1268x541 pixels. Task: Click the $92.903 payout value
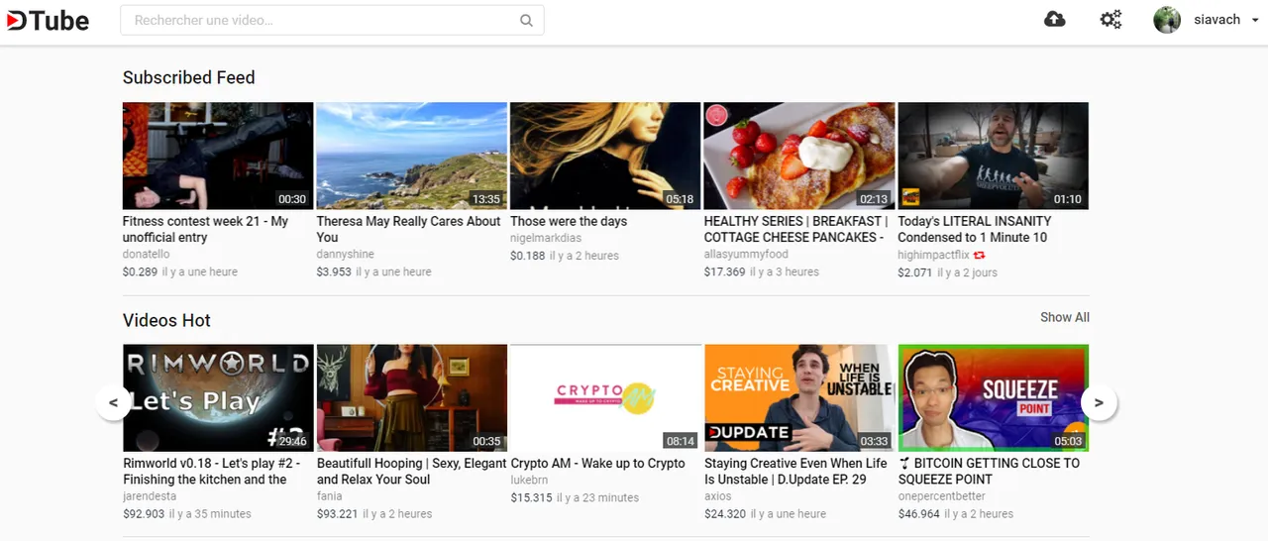pyautogui.click(x=144, y=513)
